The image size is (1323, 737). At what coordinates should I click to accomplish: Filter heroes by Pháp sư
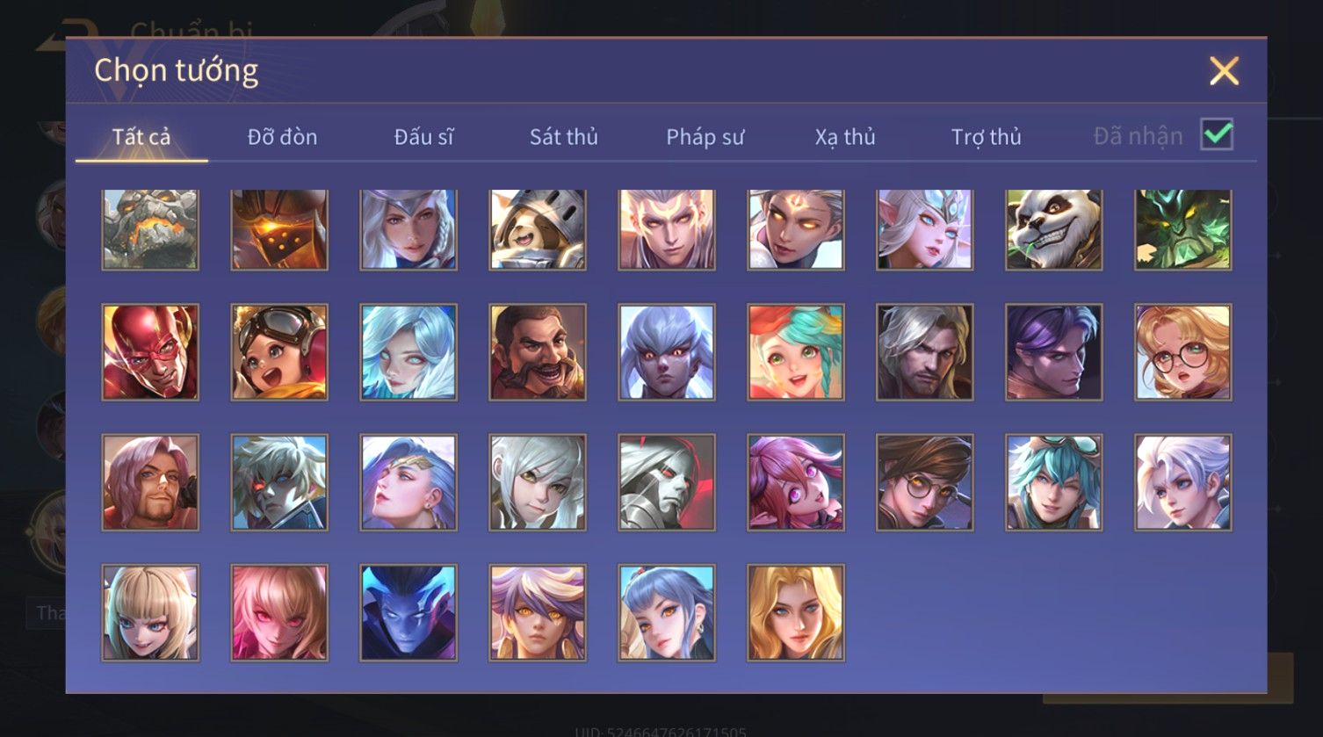tap(705, 137)
